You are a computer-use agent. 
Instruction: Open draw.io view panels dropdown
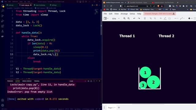(x=106, y=18)
